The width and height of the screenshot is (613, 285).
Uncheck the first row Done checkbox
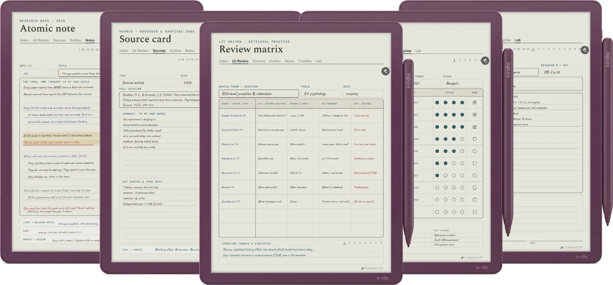(x=475, y=102)
